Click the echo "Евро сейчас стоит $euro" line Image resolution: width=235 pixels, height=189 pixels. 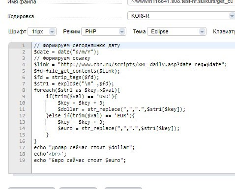click(x=80, y=160)
